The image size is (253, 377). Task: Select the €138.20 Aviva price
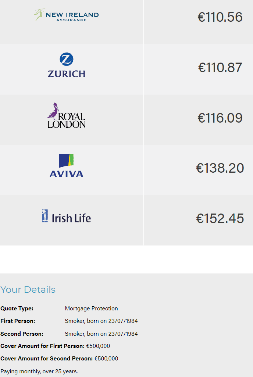tap(220, 168)
